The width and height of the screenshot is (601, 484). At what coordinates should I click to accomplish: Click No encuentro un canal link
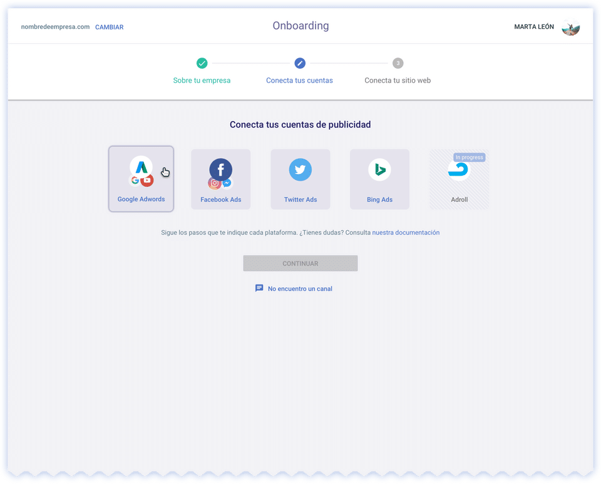click(x=300, y=289)
